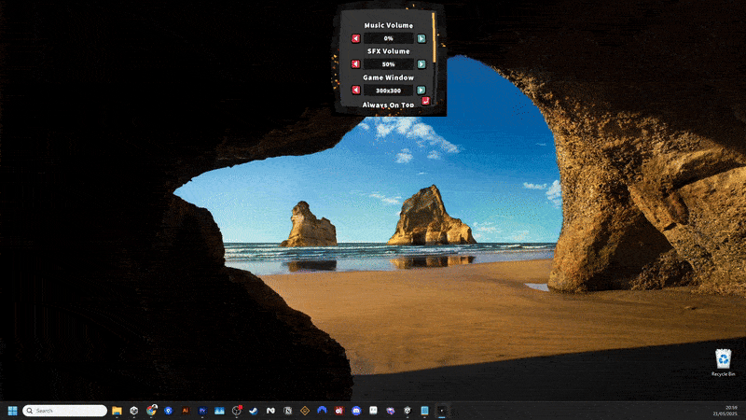Launch Google Chrome from the taskbar
The width and height of the screenshot is (746, 420).
click(x=151, y=411)
